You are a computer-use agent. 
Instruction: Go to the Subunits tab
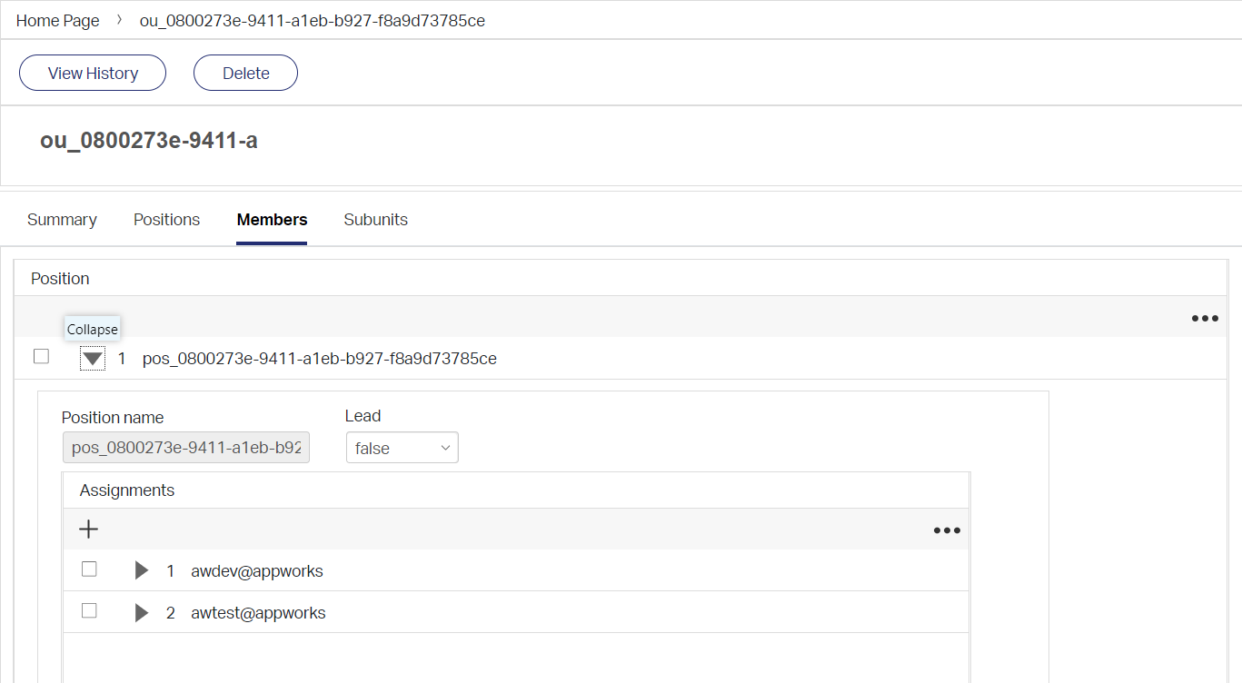375,220
